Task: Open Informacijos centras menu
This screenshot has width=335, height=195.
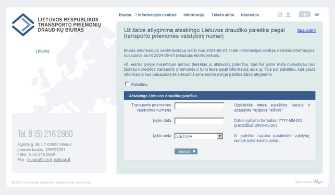Action: point(157,15)
